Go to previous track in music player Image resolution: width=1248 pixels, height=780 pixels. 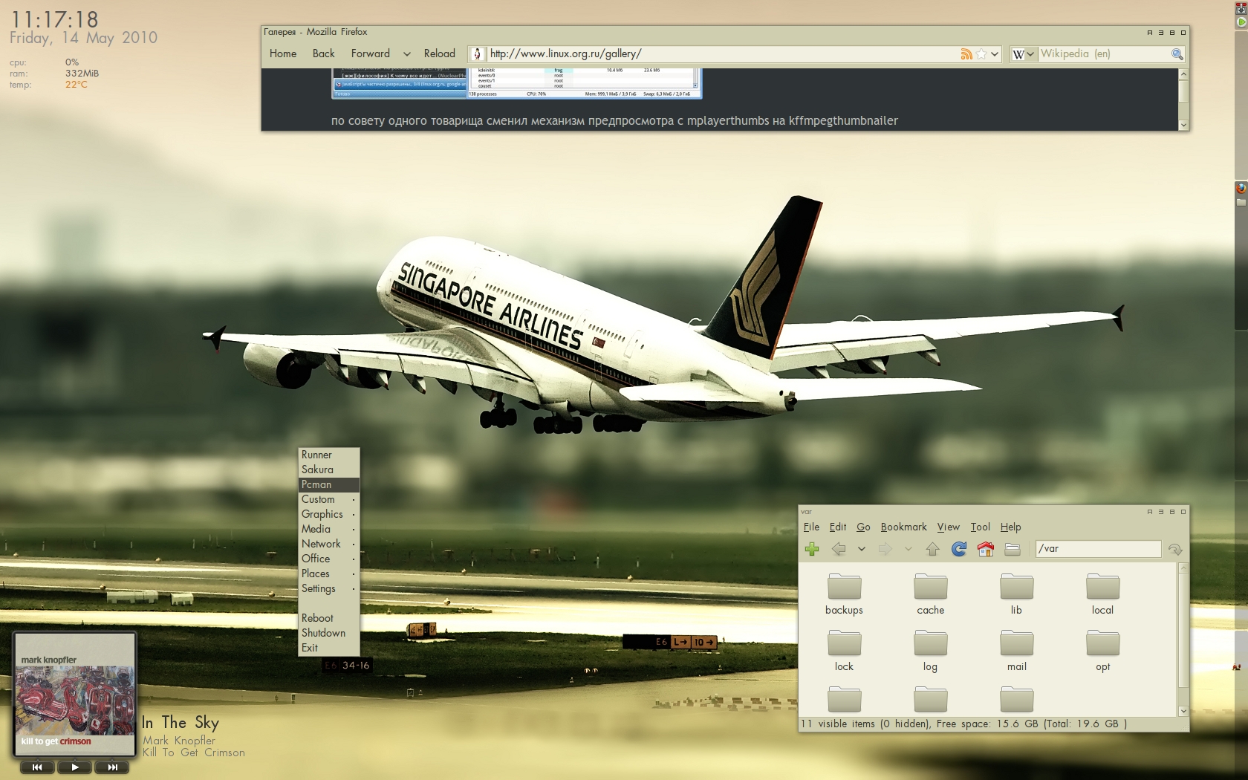click(x=37, y=767)
